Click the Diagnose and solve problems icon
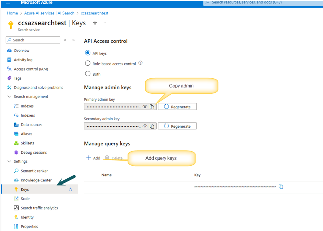 [9, 88]
